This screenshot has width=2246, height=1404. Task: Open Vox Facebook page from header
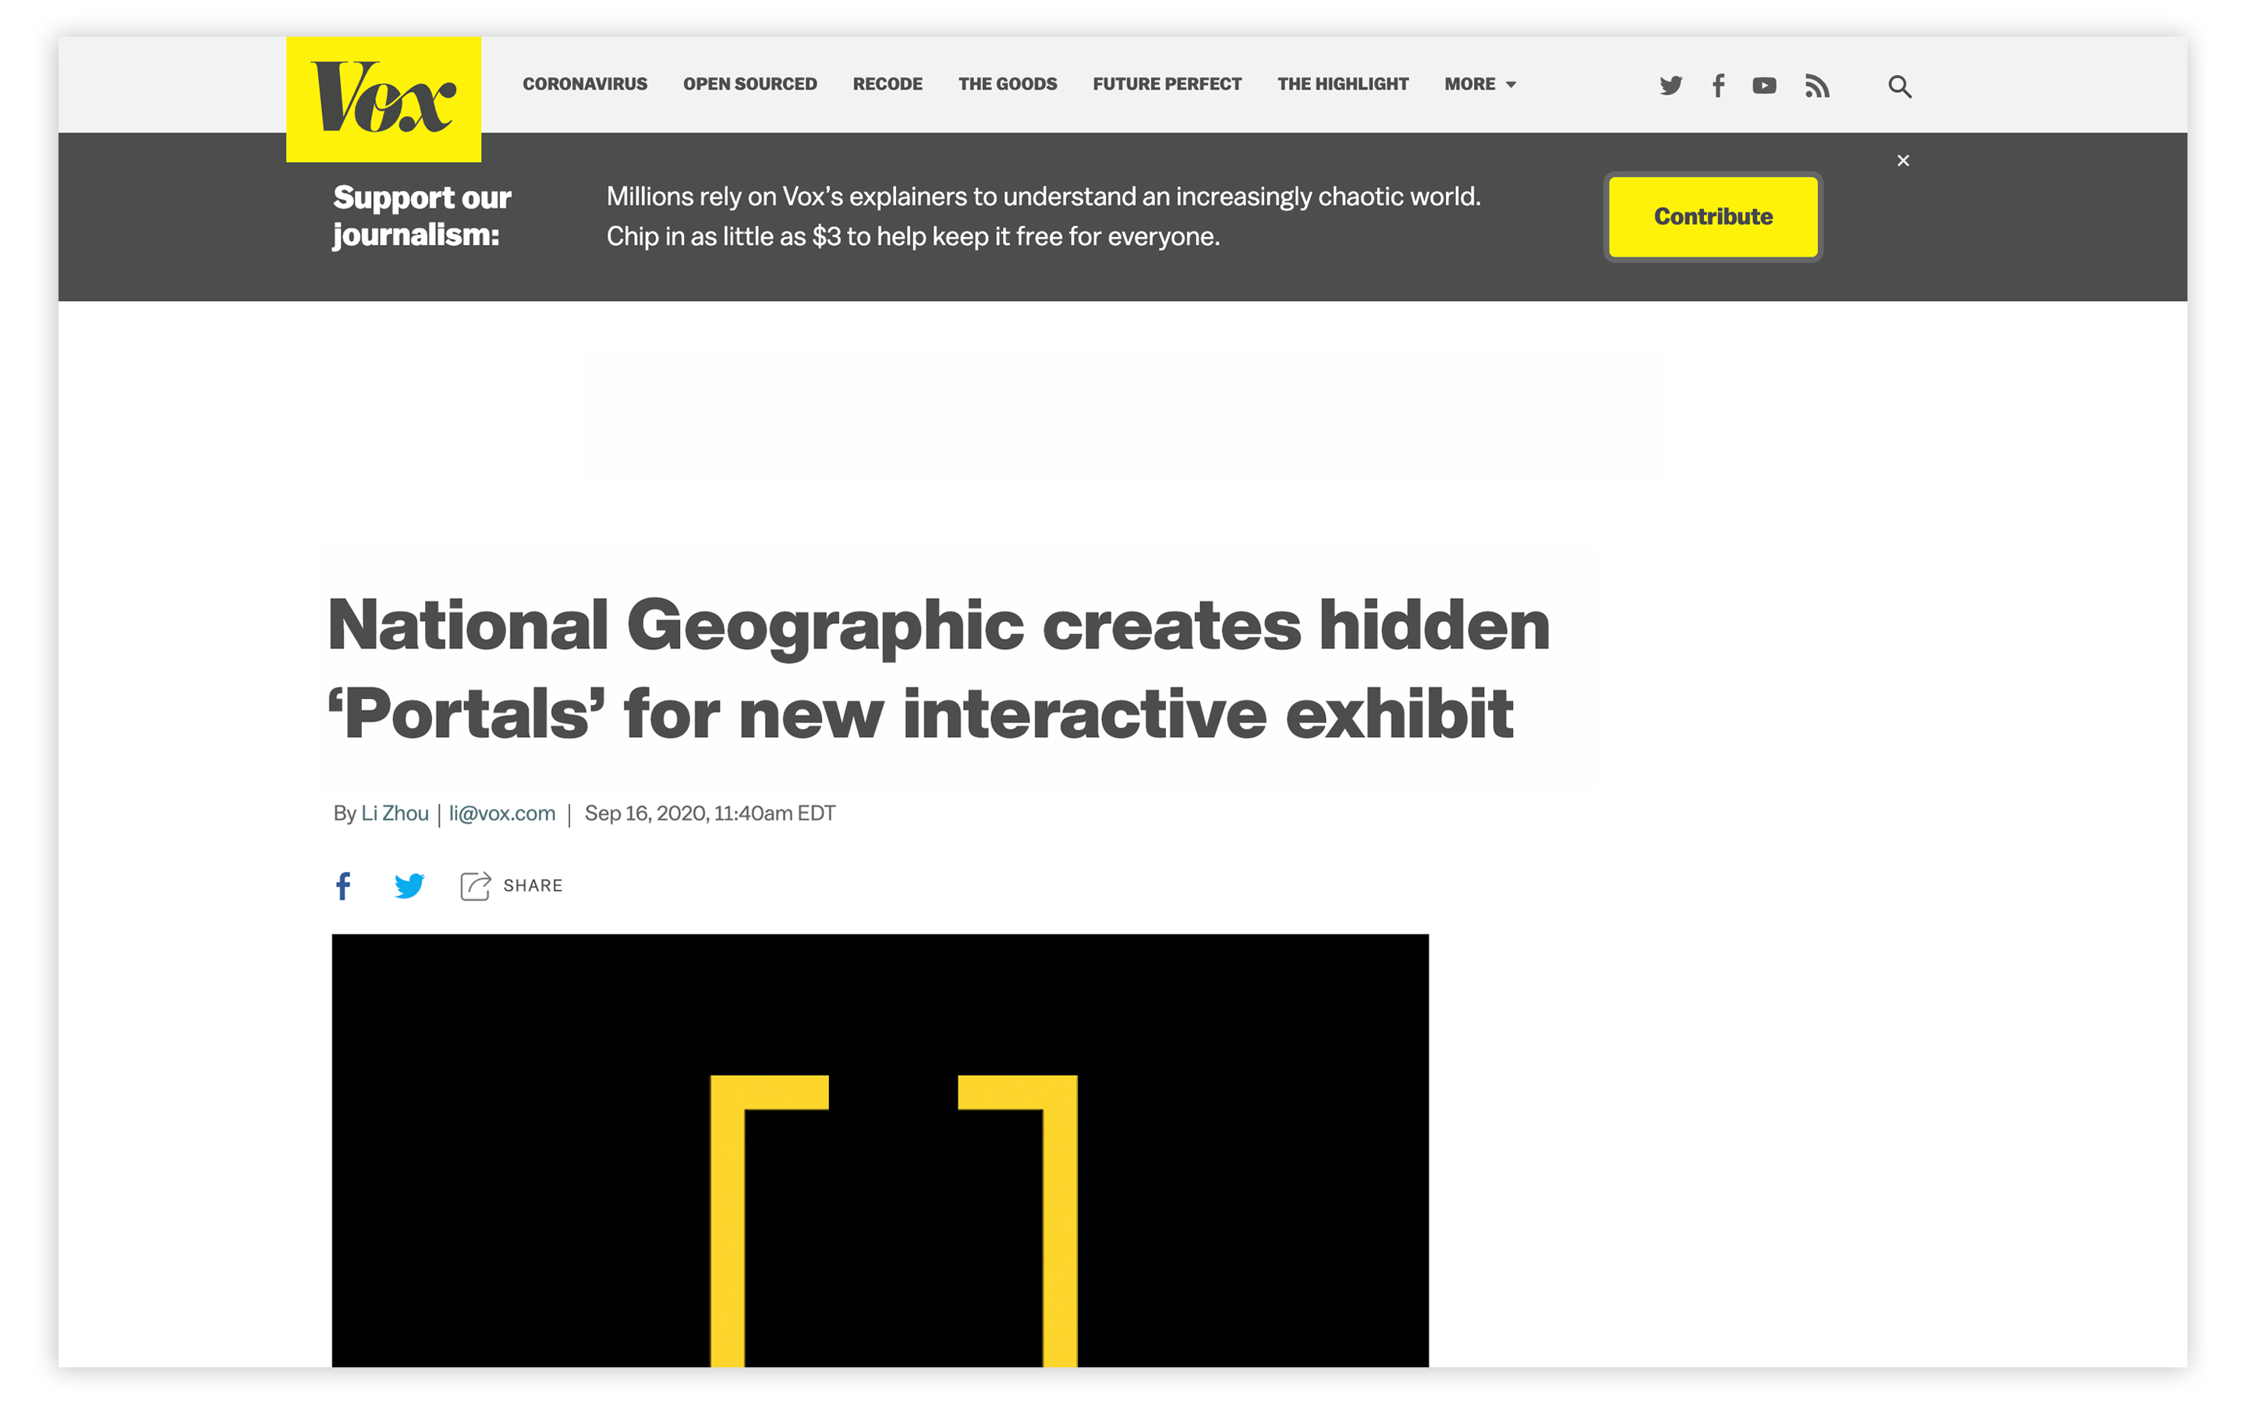tap(1718, 86)
